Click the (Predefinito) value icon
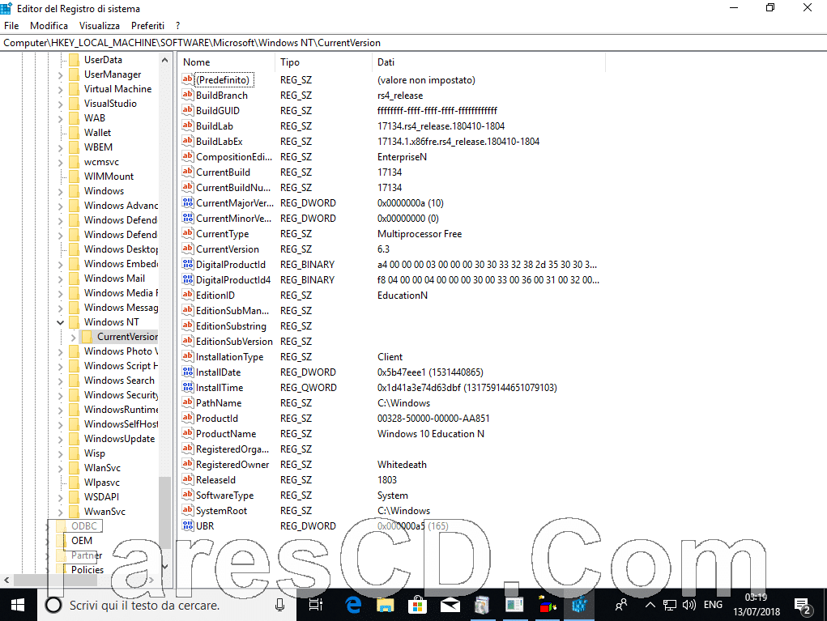Viewport: 827px width, 621px height. (x=188, y=79)
